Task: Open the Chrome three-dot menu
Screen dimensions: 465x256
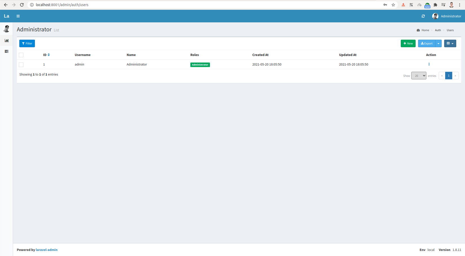Action: pos(459,5)
